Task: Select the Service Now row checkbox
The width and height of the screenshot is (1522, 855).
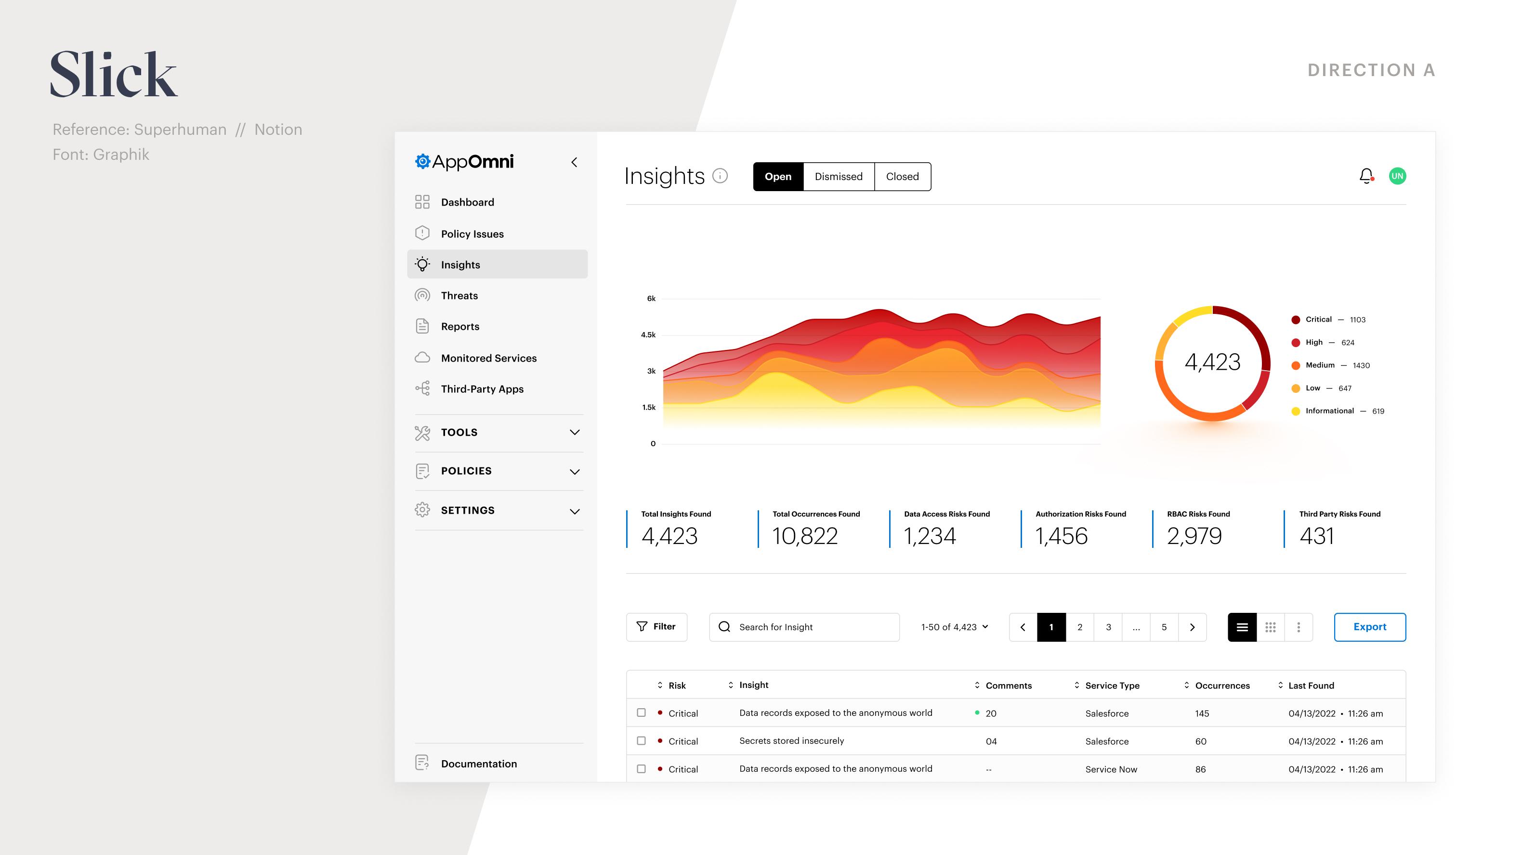Action: (x=641, y=769)
